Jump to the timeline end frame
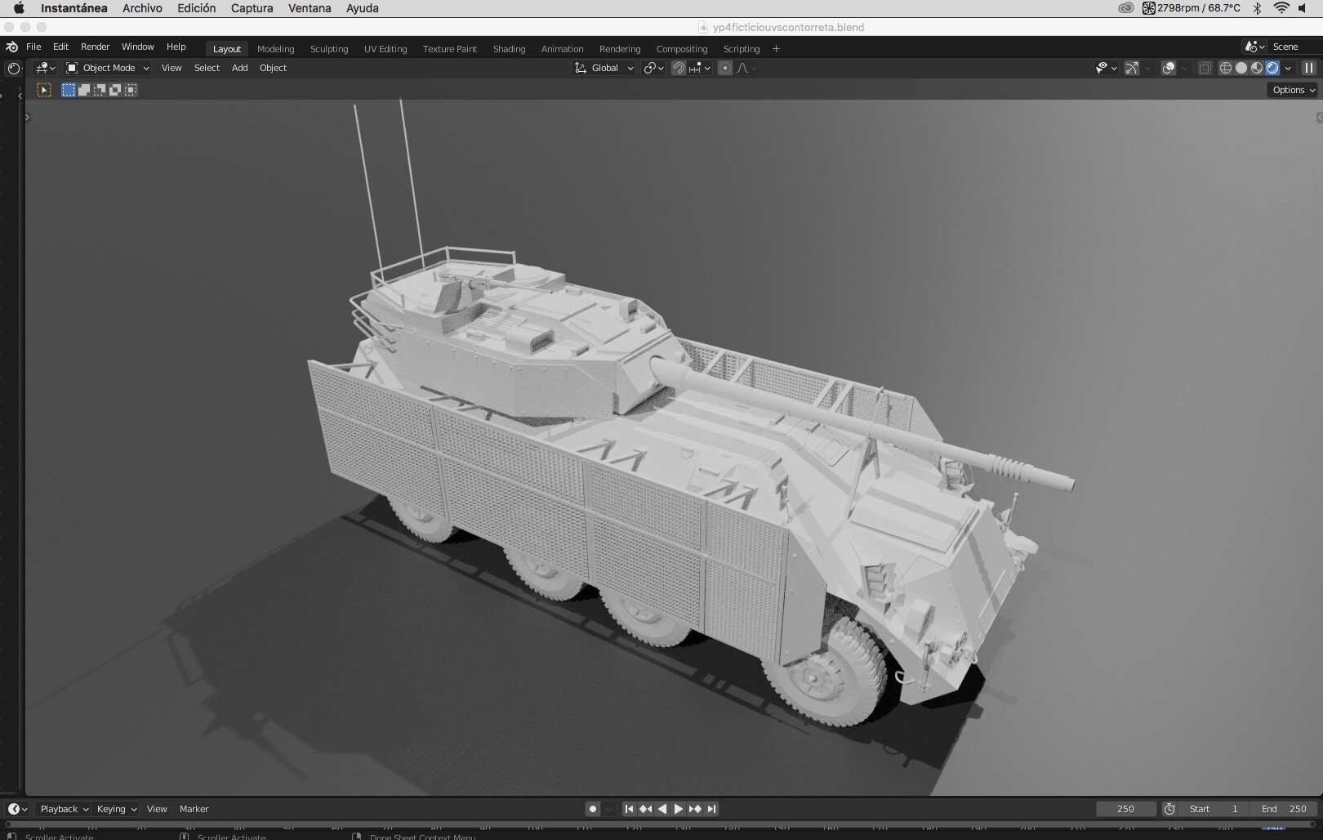The height and width of the screenshot is (840, 1323). (711, 809)
